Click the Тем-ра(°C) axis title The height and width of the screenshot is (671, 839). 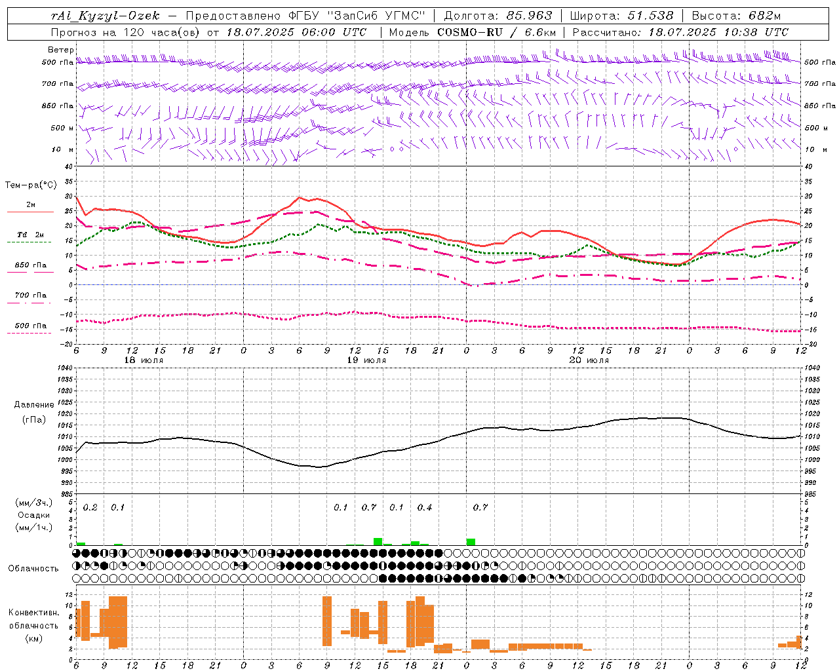[x=31, y=185]
